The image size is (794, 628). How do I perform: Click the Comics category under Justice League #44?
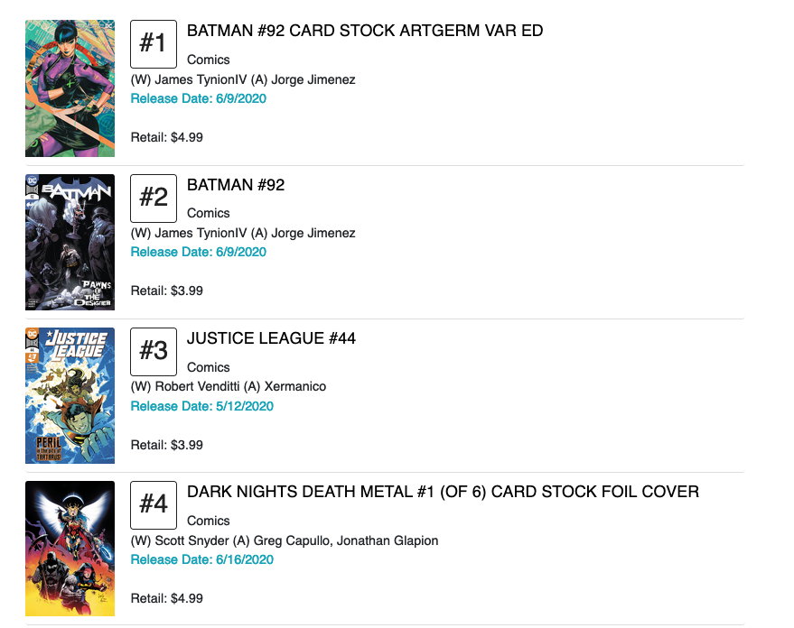[x=209, y=367]
